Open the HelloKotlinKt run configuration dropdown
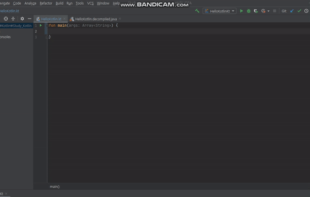The image size is (310, 197). pyautogui.click(x=220, y=11)
